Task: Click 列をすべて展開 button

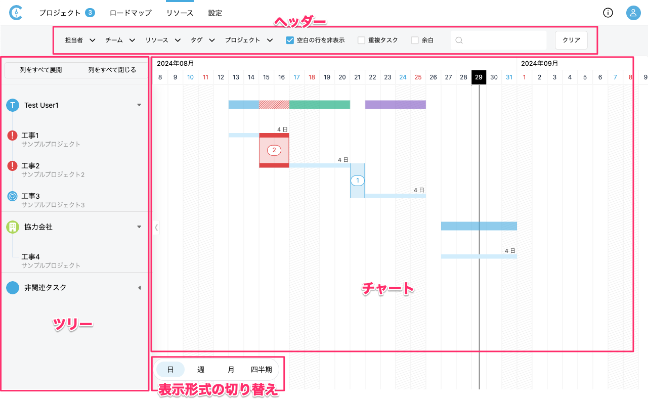Action: [x=41, y=70]
